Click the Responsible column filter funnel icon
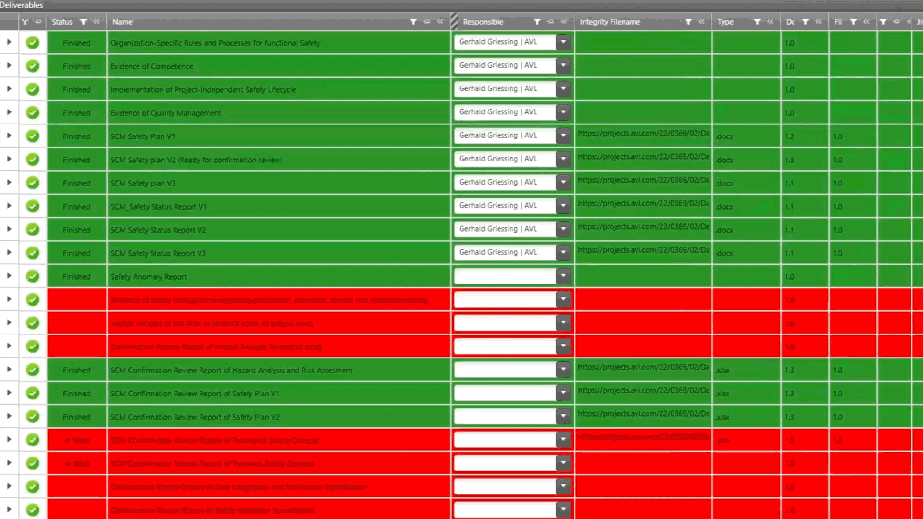The image size is (923, 519). pyautogui.click(x=537, y=22)
